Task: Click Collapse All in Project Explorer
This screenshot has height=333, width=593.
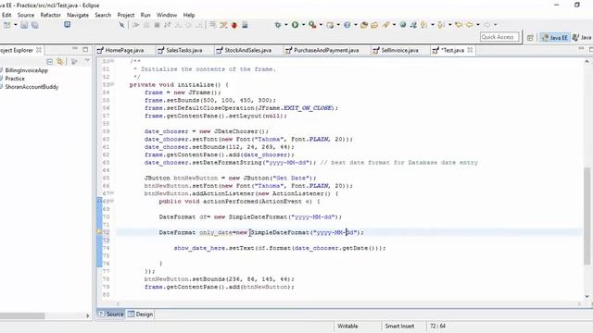Action: 49,62
